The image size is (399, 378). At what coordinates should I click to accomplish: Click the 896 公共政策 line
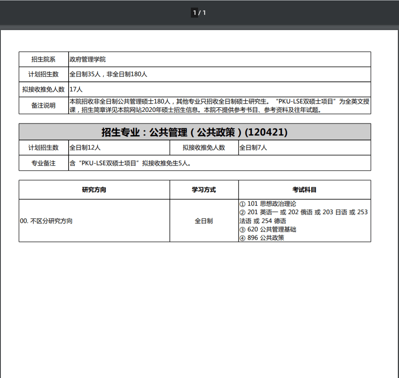tap(262, 238)
